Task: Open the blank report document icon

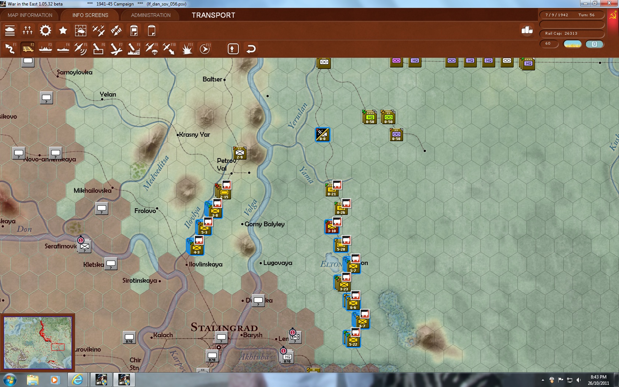Action: pos(151,31)
